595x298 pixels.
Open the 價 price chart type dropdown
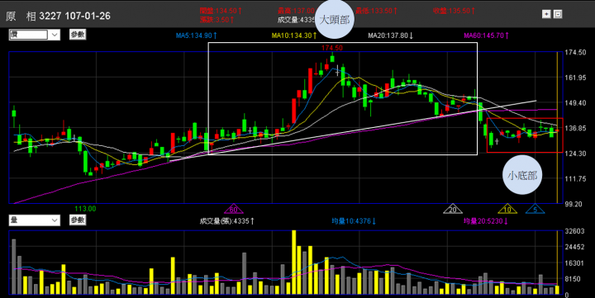[34, 35]
